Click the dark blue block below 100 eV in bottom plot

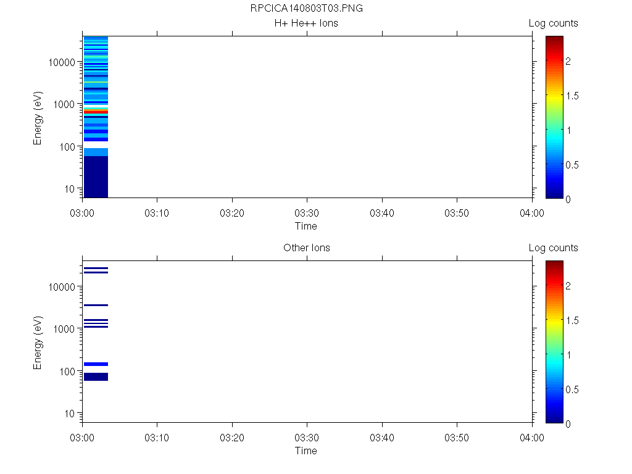point(96,376)
